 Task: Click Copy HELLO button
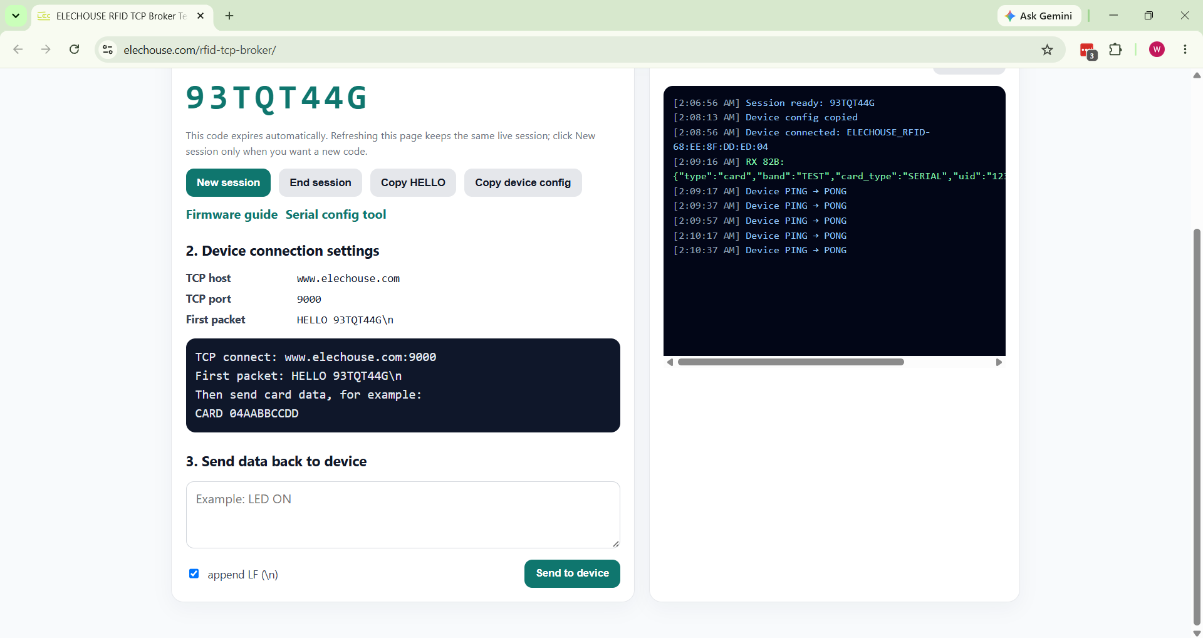coord(413,182)
